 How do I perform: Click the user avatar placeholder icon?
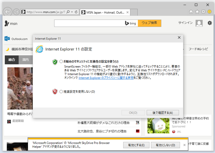pos(199,23)
